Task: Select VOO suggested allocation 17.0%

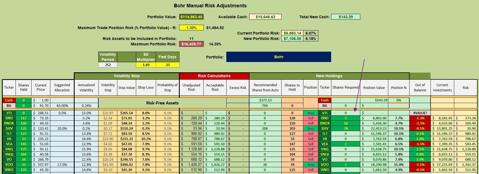Action: pyautogui.click(x=62, y=165)
